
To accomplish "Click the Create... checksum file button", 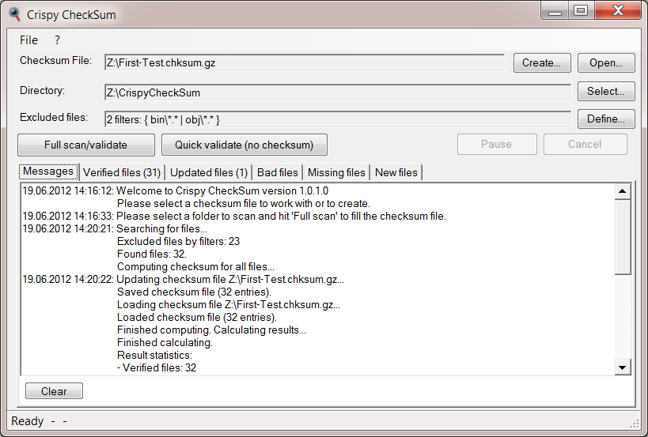I will [x=542, y=62].
